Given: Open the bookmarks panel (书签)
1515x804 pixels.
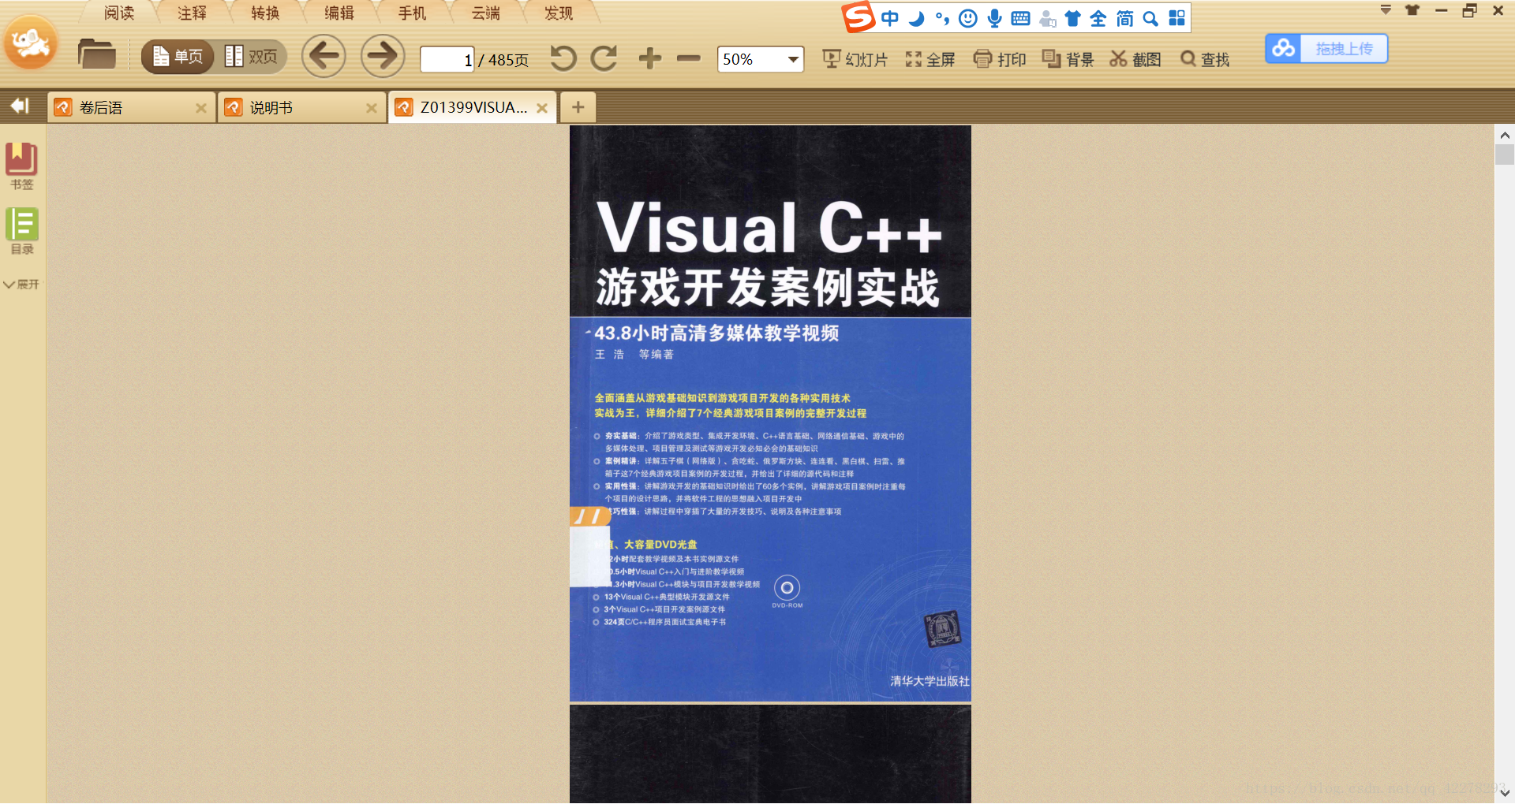Looking at the screenshot, I should pyautogui.click(x=22, y=166).
